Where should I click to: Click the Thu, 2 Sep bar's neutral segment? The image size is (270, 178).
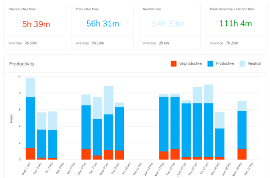42,121
